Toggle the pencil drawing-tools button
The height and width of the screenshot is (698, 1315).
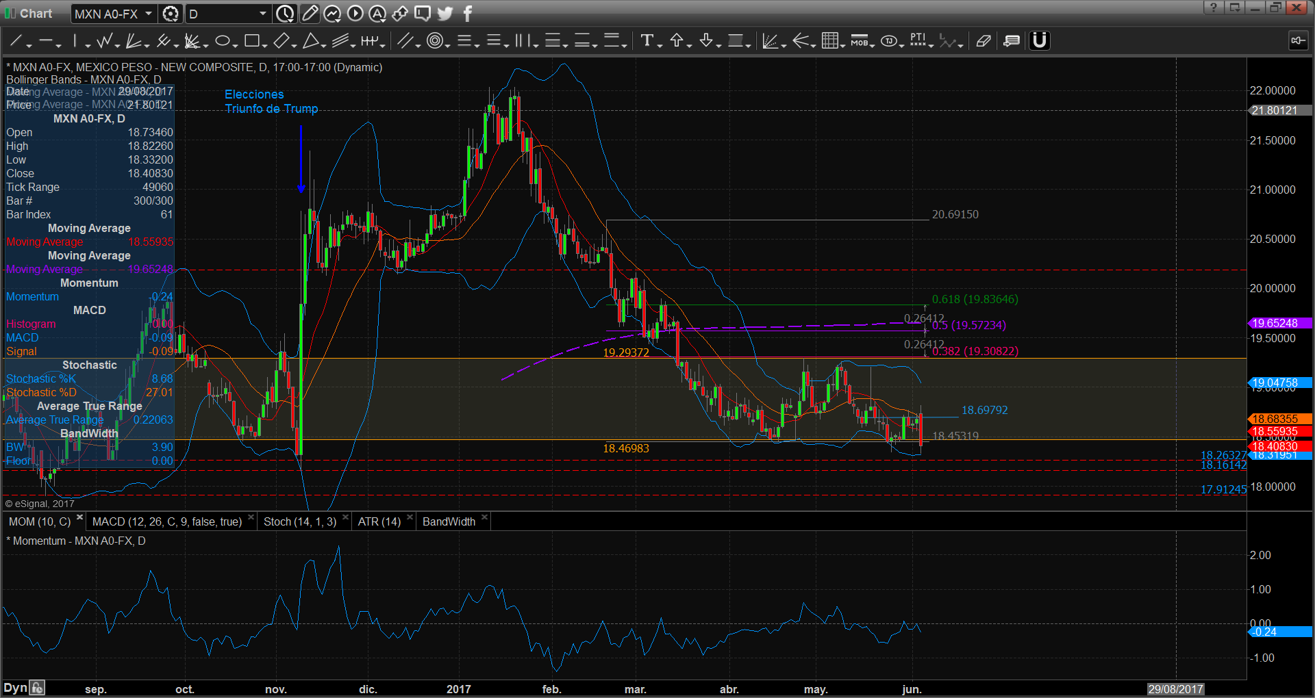pos(310,14)
